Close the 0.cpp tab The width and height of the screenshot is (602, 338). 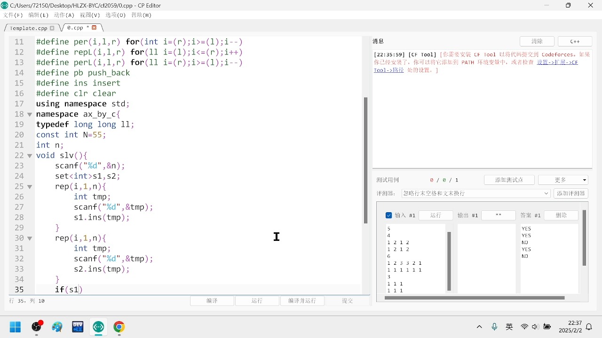click(94, 28)
